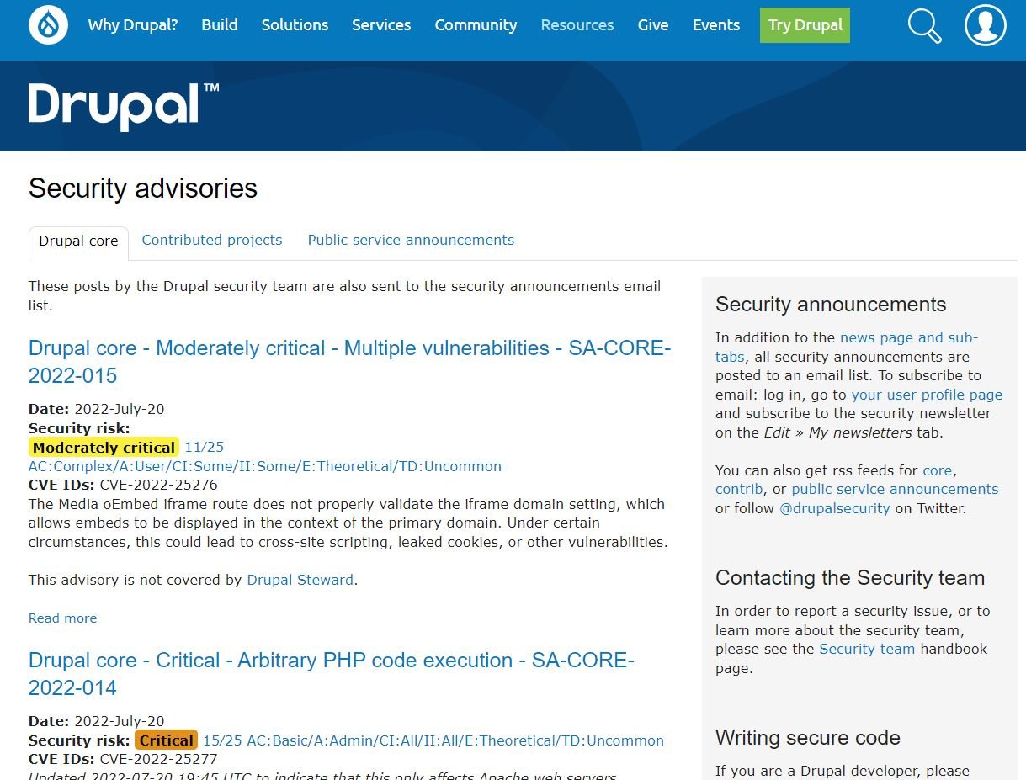1026x780 pixels.
Task: Open the SA-CORE-2022-014 advisory title
Action: click(332, 674)
